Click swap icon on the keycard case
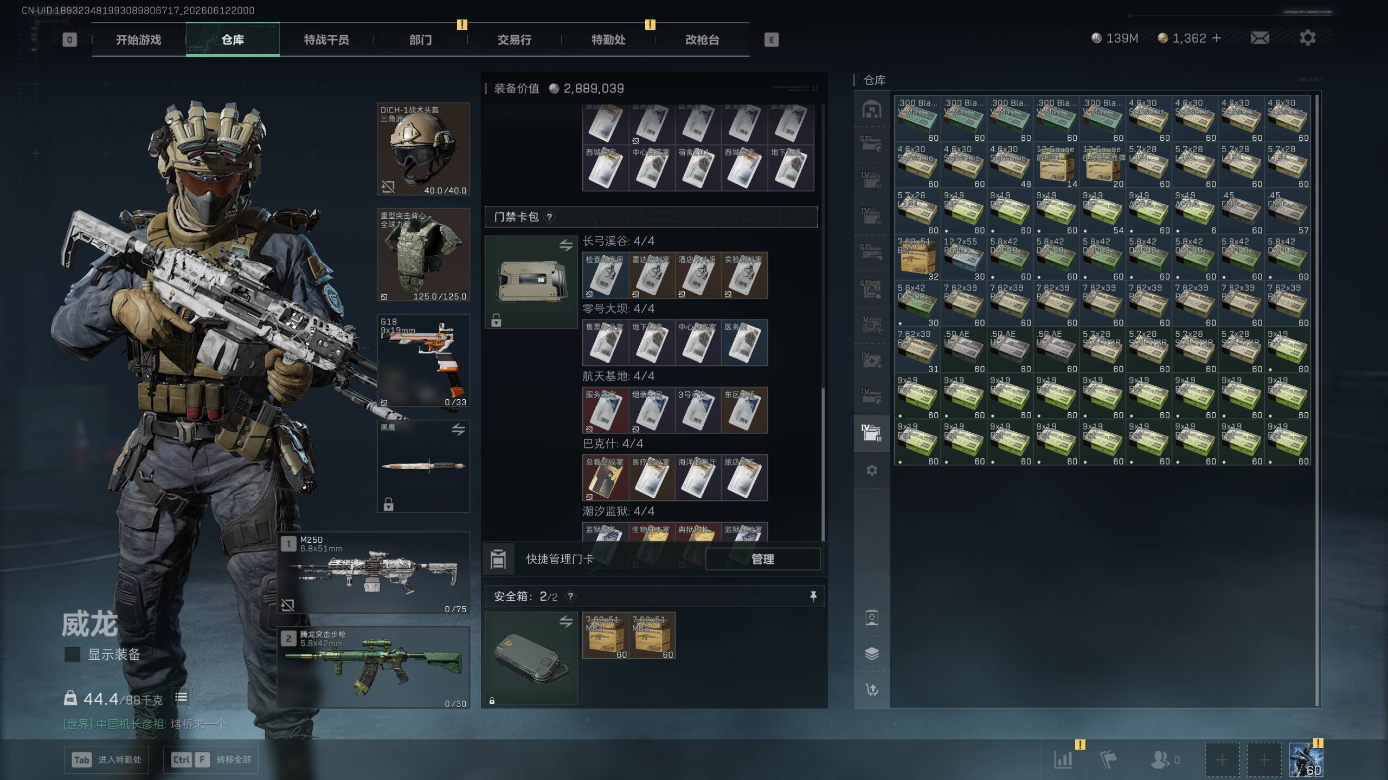Image resolution: width=1388 pixels, height=780 pixels. click(x=566, y=245)
